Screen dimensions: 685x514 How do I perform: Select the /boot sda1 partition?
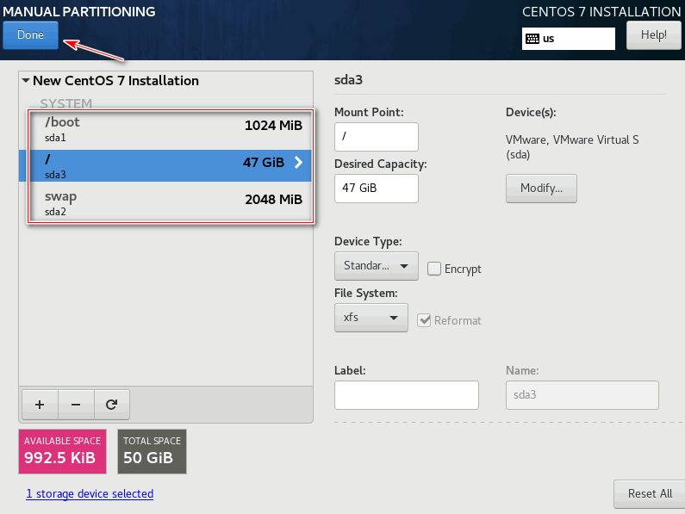click(171, 130)
